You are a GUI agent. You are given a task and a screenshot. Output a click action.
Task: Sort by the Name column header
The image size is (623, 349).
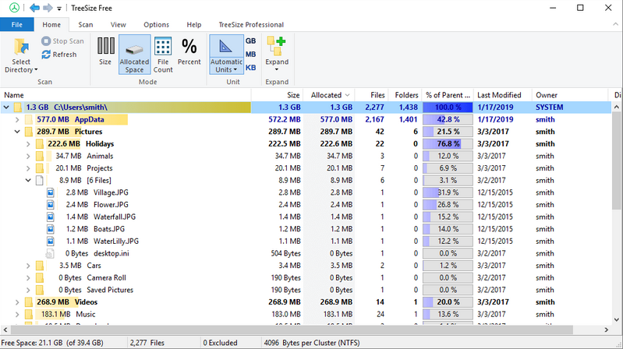(x=126, y=95)
